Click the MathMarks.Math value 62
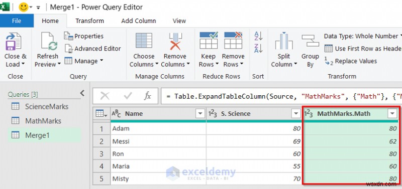 coord(351,141)
